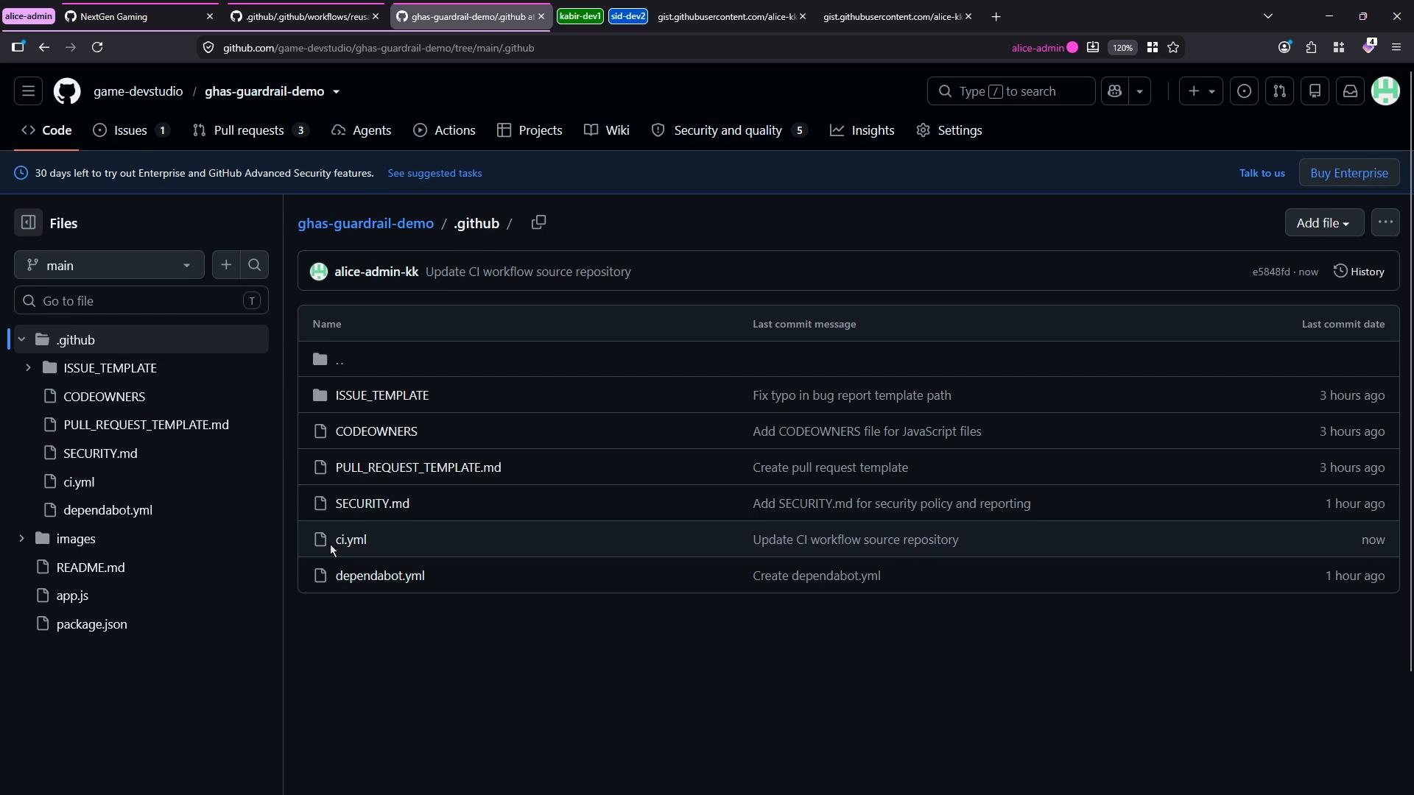
Task: Go back in browser history
Action: click(44, 47)
